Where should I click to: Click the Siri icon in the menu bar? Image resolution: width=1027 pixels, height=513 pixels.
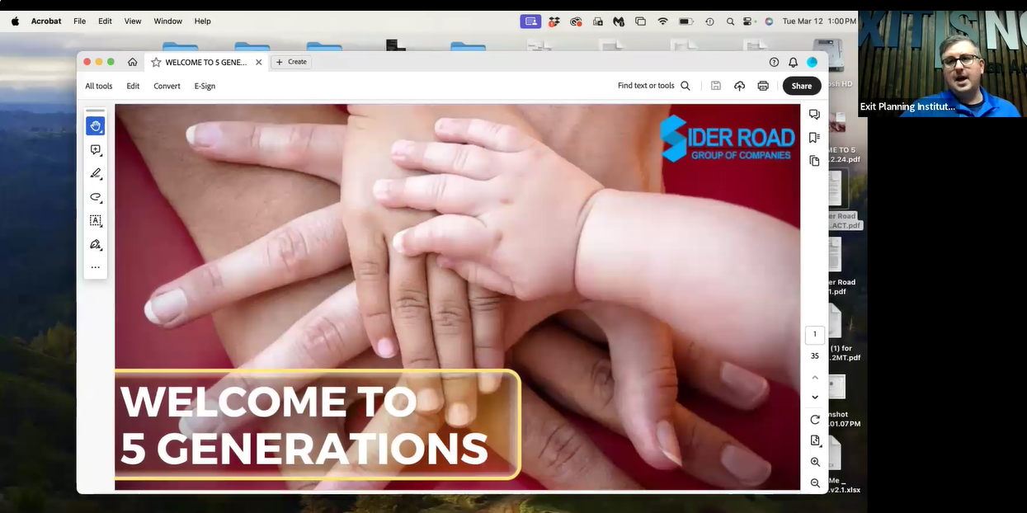click(x=769, y=21)
